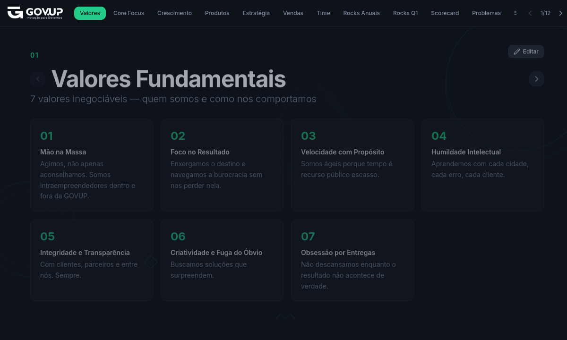This screenshot has height=340, width=567.
Task: Go to the next slide with the right chevron
Action: pyautogui.click(x=537, y=79)
